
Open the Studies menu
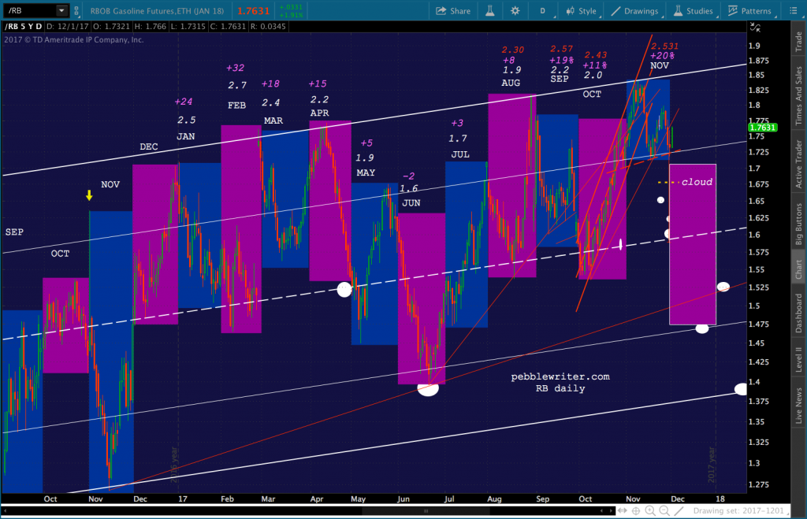694,11
